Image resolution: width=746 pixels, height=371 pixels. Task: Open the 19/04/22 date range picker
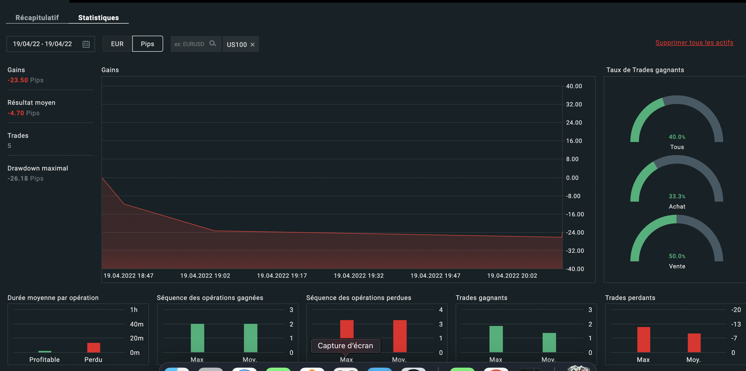tap(42, 44)
